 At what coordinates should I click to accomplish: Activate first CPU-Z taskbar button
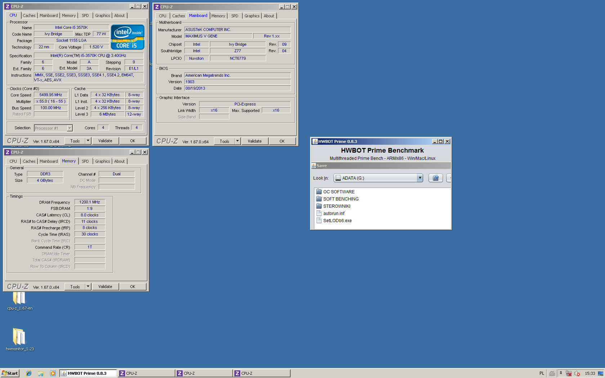pyautogui.click(x=146, y=373)
